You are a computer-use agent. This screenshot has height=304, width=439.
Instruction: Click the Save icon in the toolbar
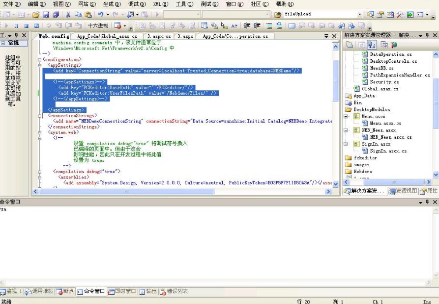pyautogui.click(x=46, y=15)
